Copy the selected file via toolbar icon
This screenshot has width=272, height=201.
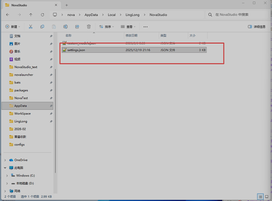pyautogui.click(x=42, y=27)
